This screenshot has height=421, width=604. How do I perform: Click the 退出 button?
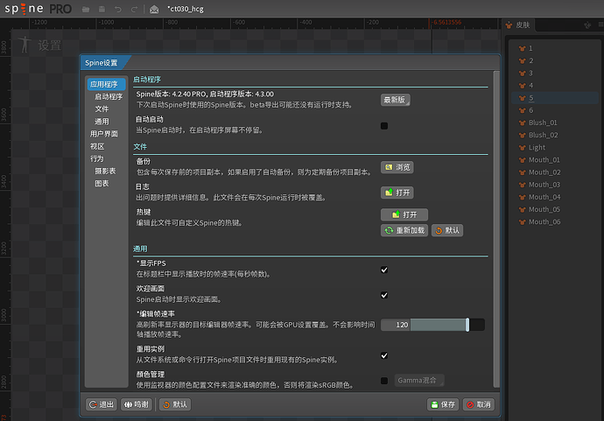[102, 404]
